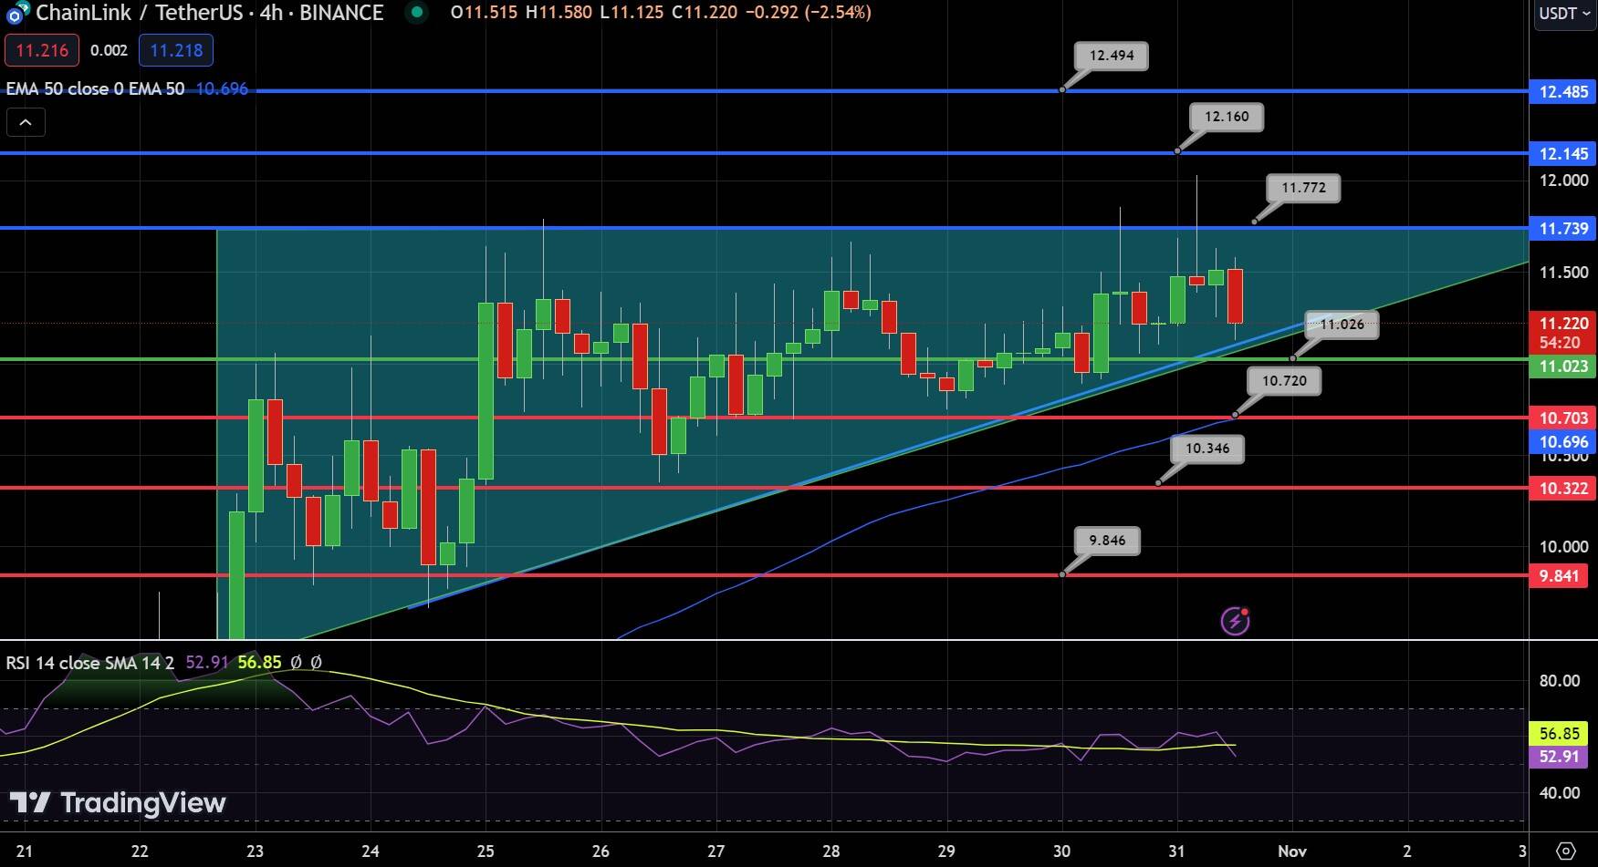Click the spread value 0.002
This screenshot has width=1598, height=867.
109,50
